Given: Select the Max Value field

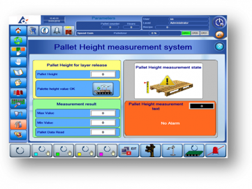Looking at the screenshot, I should tap(103, 113).
